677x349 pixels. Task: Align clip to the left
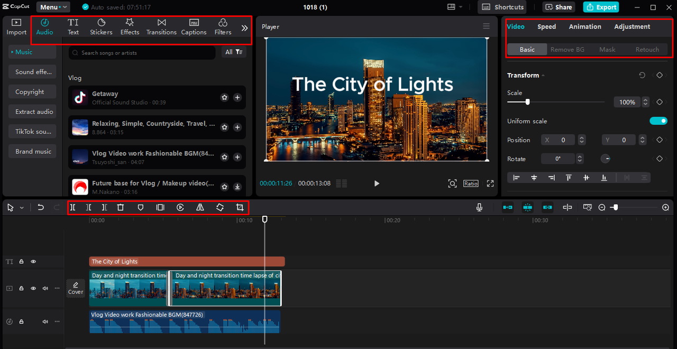516,178
